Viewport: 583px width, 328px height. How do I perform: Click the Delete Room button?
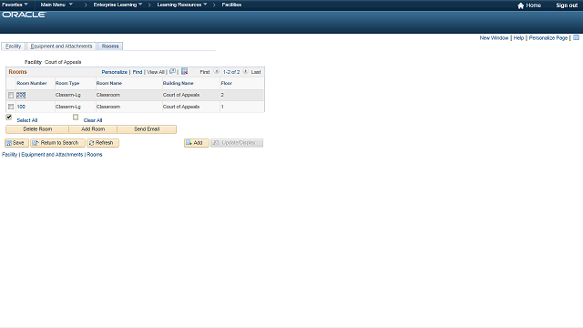[x=37, y=129]
